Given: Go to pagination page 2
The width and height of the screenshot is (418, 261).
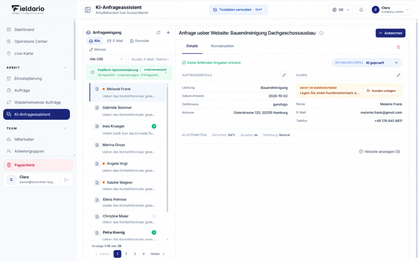Looking at the screenshot, I should pyautogui.click(x=126, y=254).
